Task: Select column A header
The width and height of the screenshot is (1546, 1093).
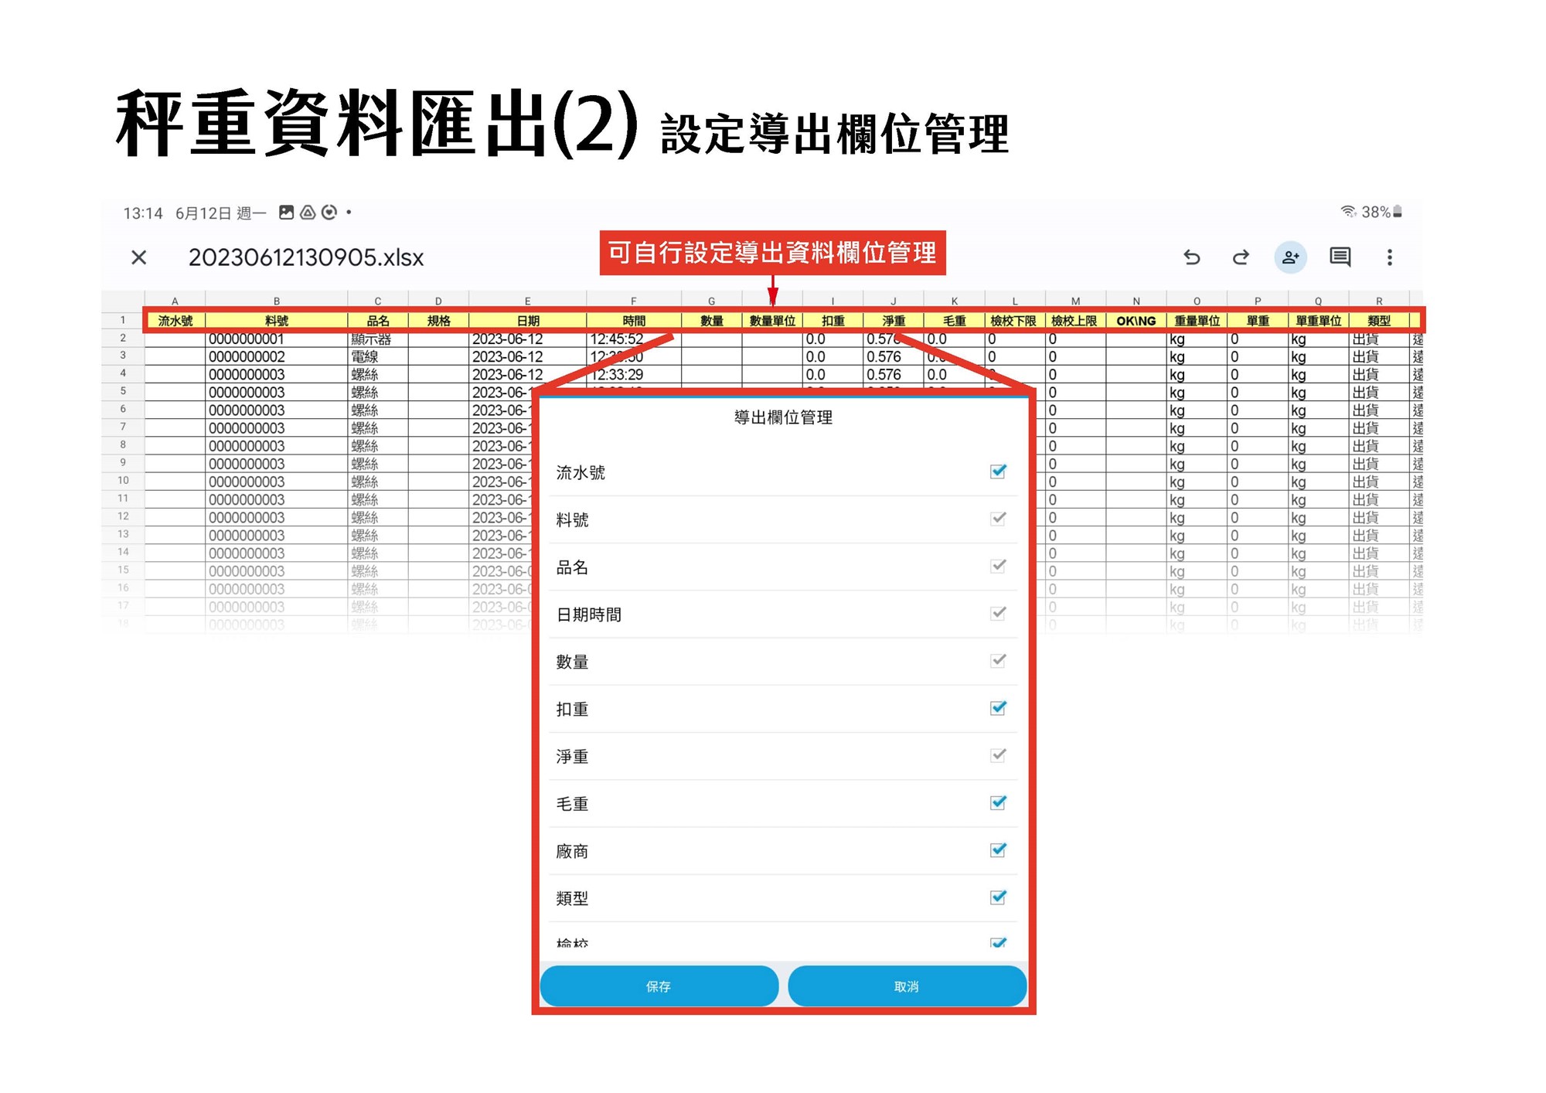Action: coord(175,301)
